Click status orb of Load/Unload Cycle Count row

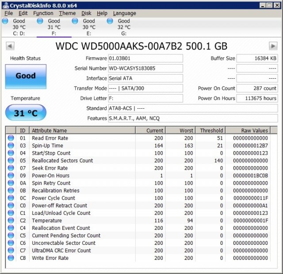(11, 213)
